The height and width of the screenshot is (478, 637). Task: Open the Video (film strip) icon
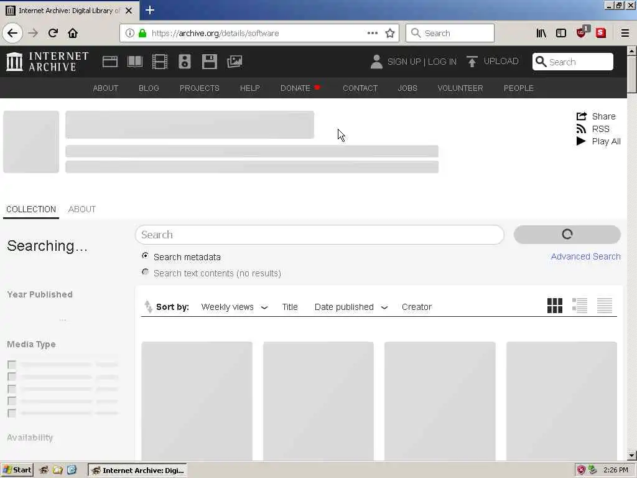[160, 62]
